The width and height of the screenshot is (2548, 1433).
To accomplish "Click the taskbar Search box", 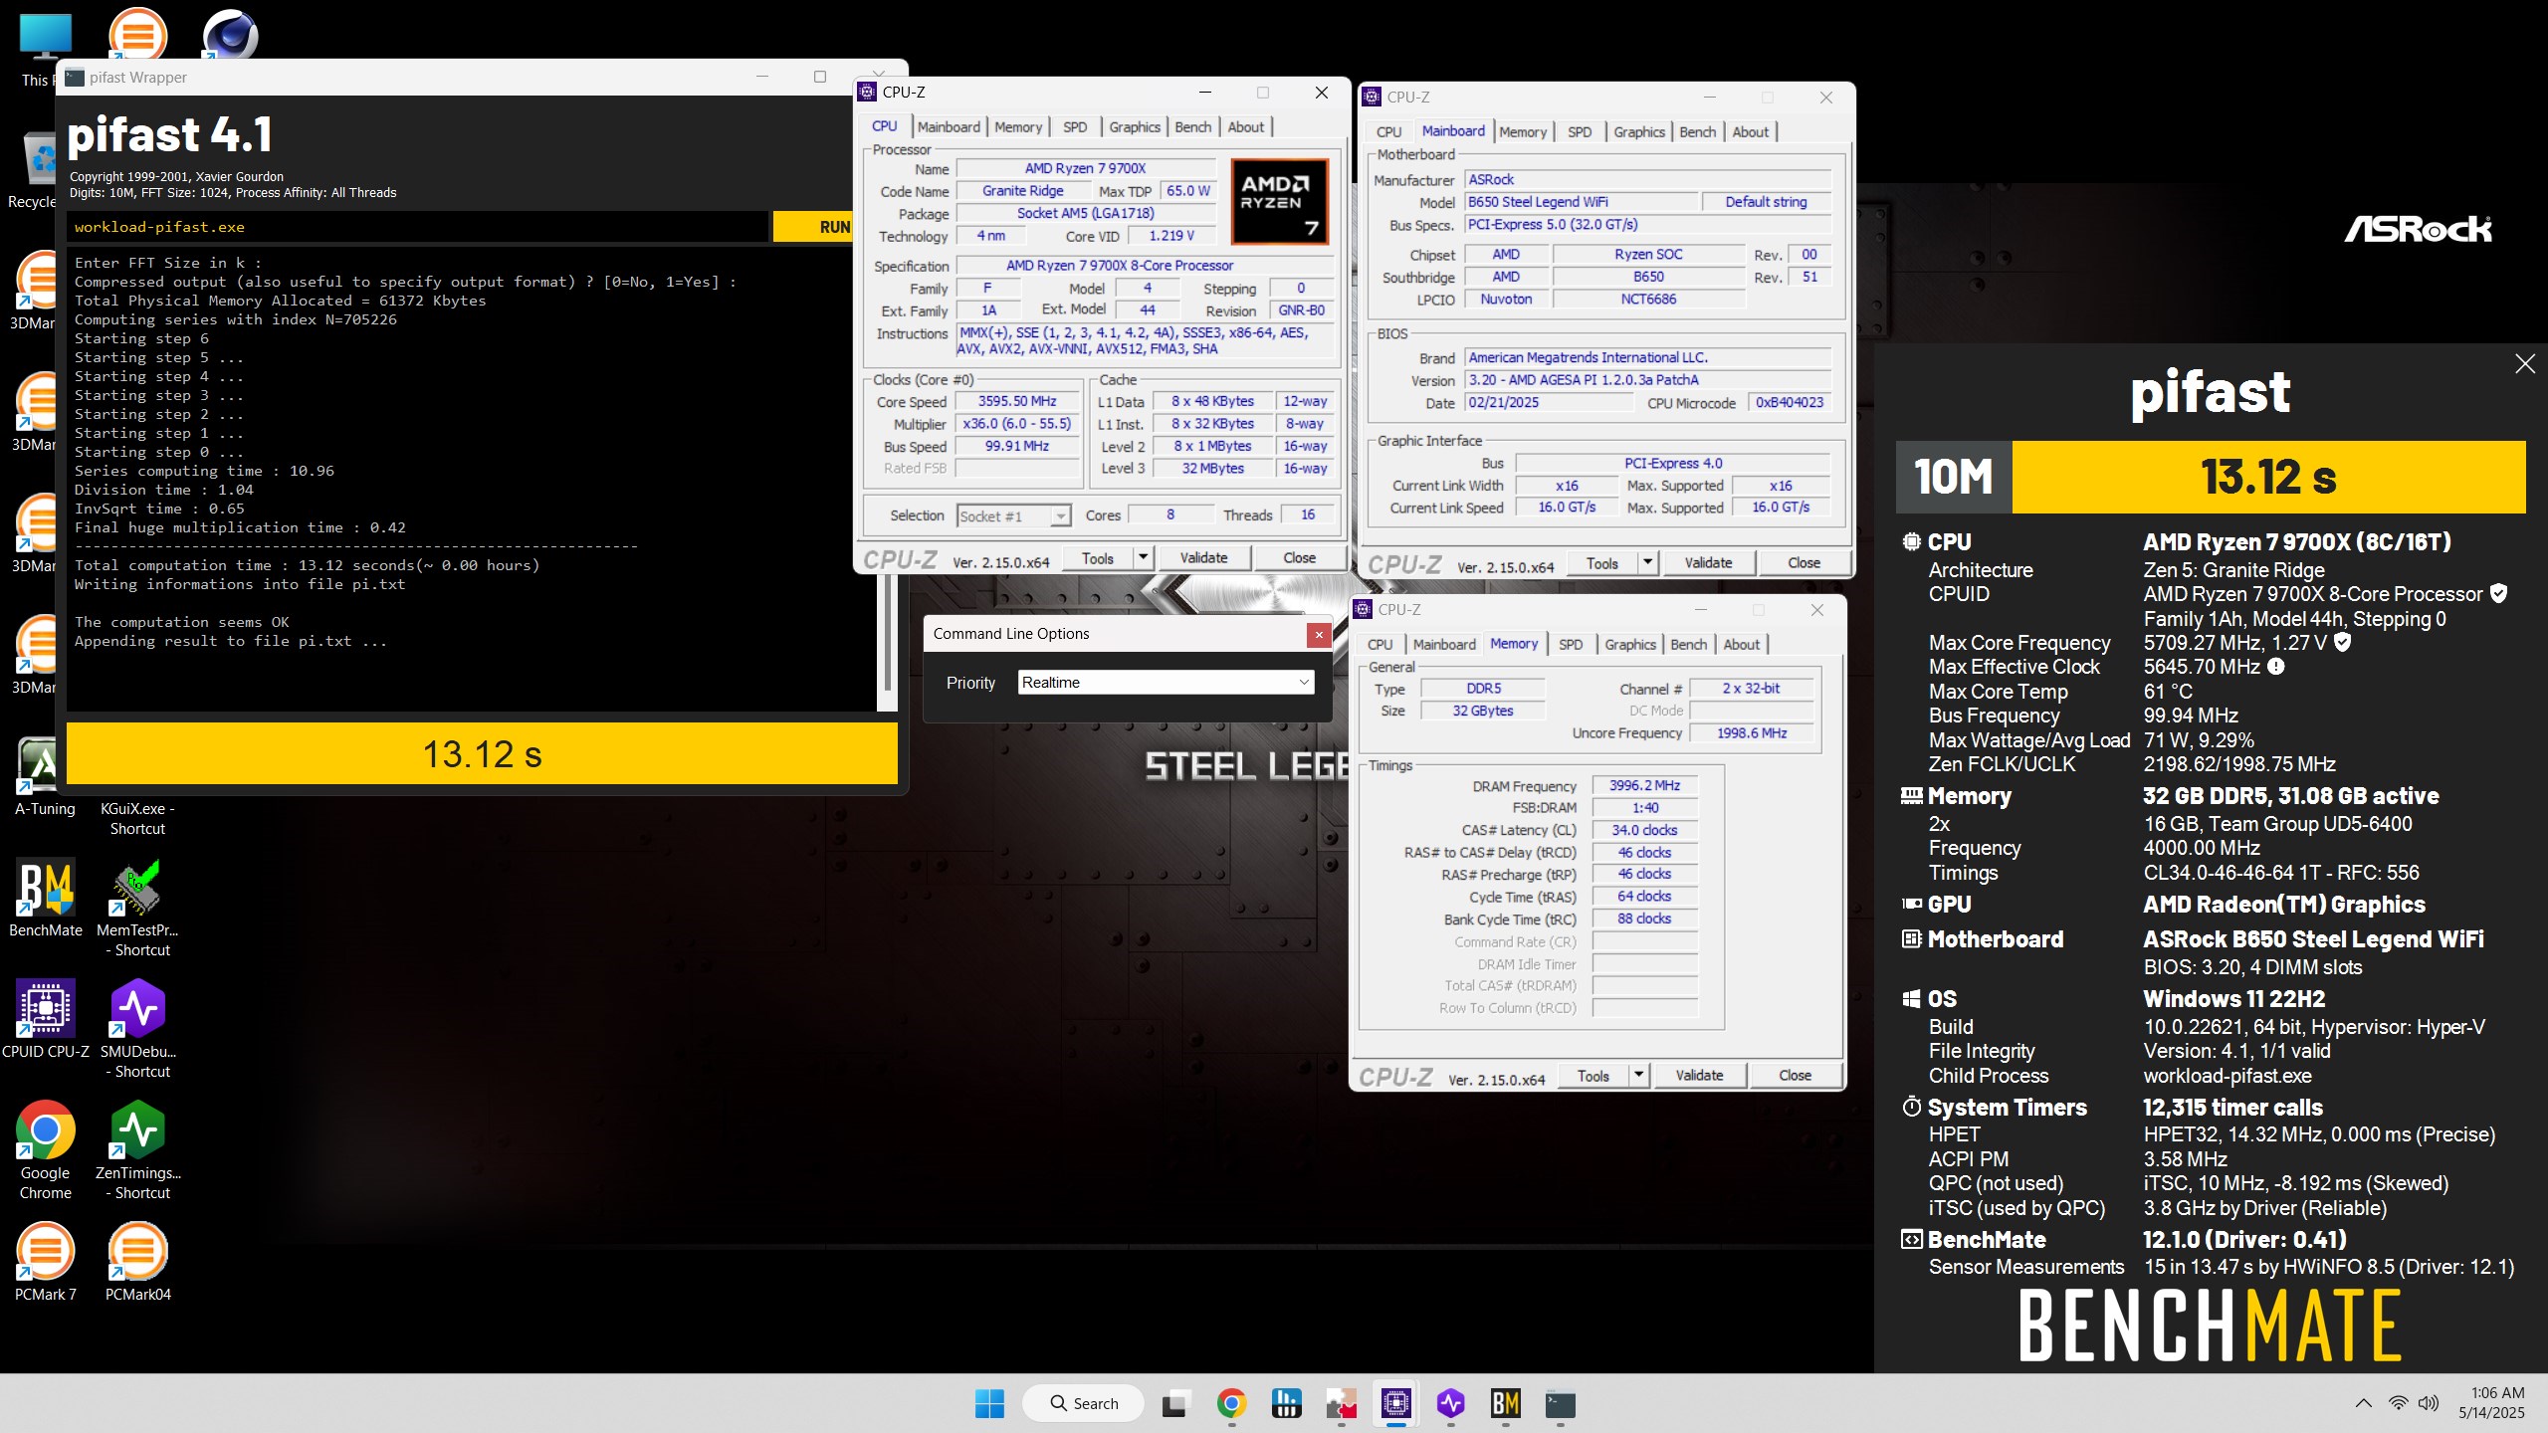I will point(1084,1403).
